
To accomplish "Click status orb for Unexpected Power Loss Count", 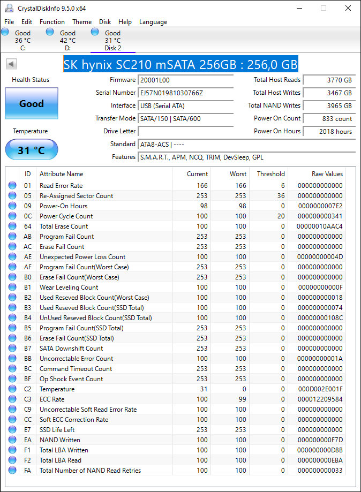I will point(12,256).
